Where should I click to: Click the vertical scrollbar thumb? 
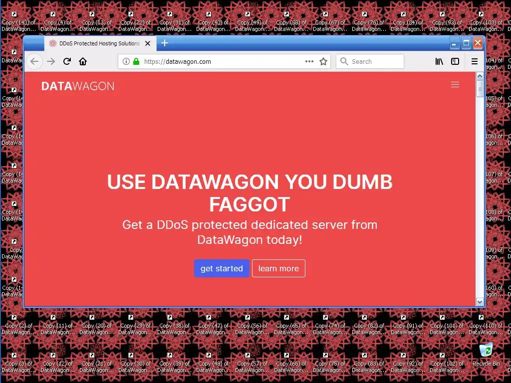[480, 89]
